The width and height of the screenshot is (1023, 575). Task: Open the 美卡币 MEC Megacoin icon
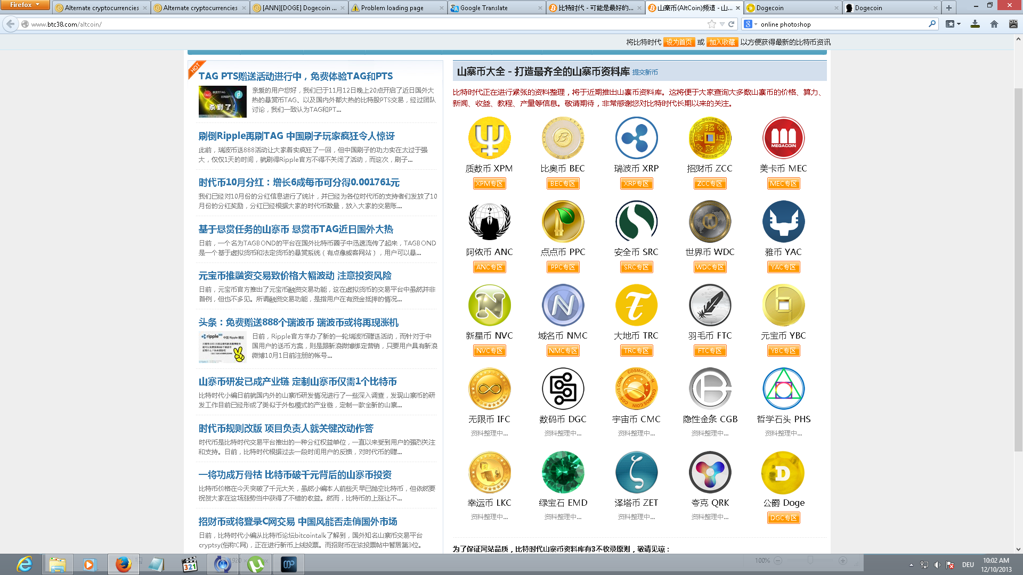[783, 138]
